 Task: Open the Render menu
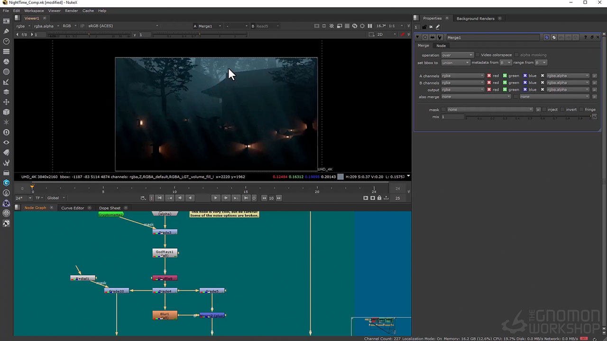[x=71, y=10]
